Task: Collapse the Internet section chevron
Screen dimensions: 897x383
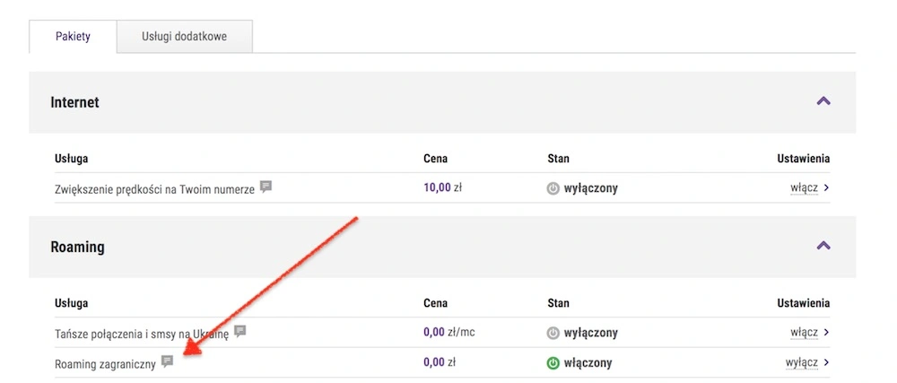Action: (823, 101)
